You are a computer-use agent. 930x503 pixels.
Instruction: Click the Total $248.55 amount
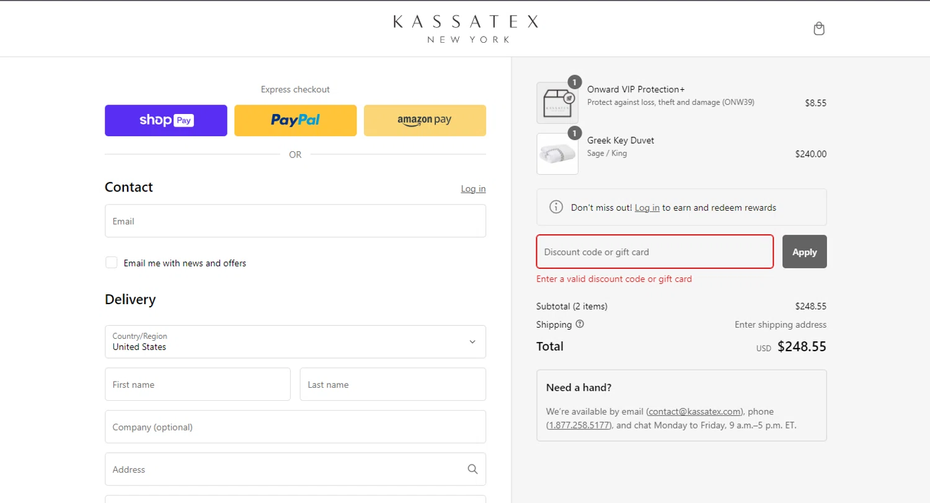tap(802, 346)
